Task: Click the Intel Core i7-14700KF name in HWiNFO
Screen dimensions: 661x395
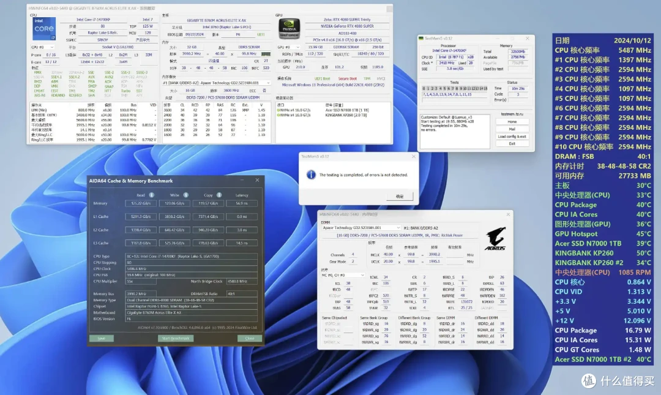Action: pyautogui.click(x=93, y=20)
